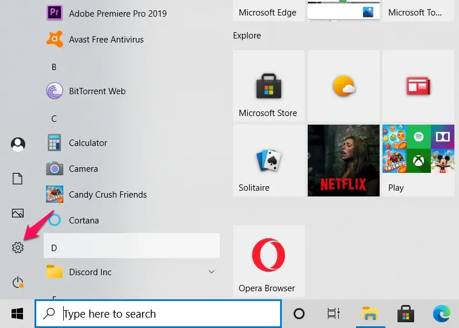Screen dimensions: 459x328
Task: Launch the Solitaire tile
Action: 269,160
